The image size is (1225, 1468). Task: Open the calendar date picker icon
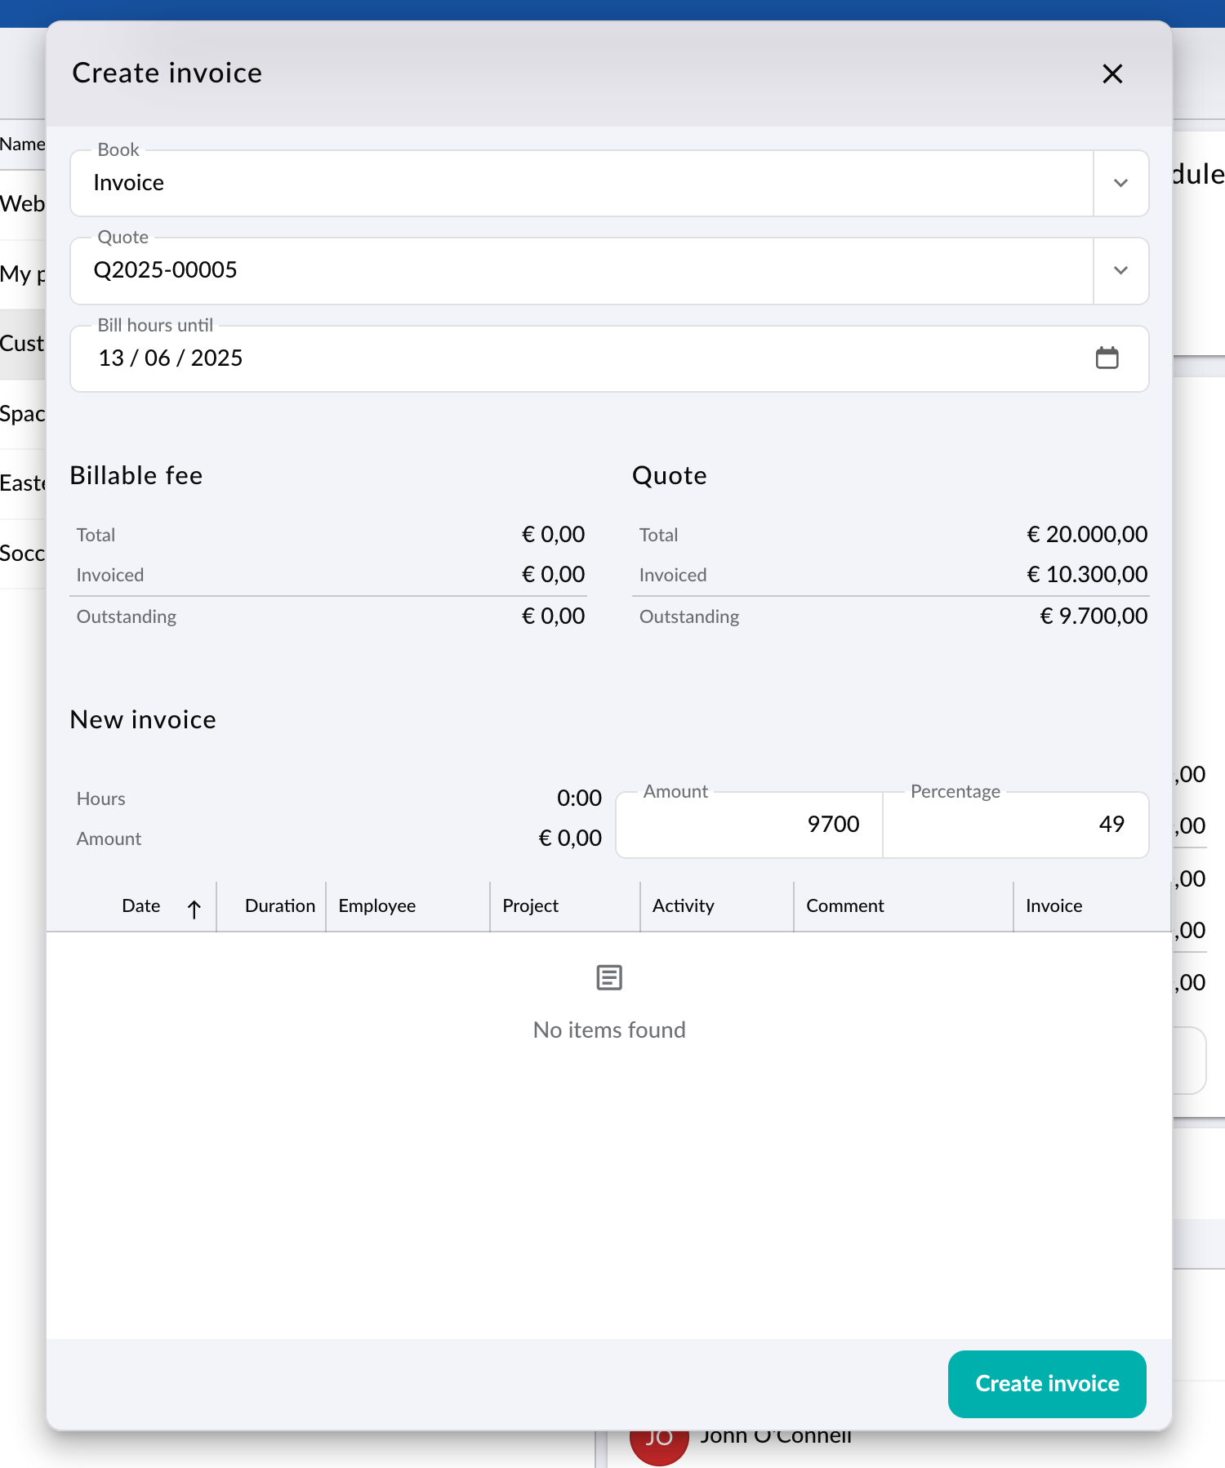point(1107,358)
